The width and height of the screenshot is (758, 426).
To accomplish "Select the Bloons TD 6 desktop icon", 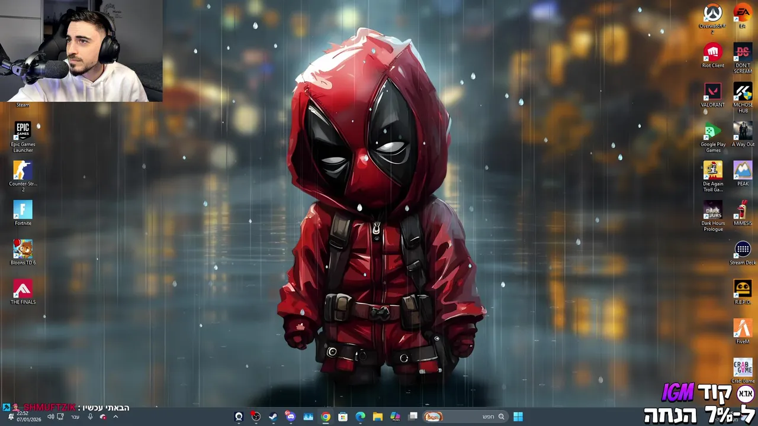I will pyautogui.click(x=23, y=253).
